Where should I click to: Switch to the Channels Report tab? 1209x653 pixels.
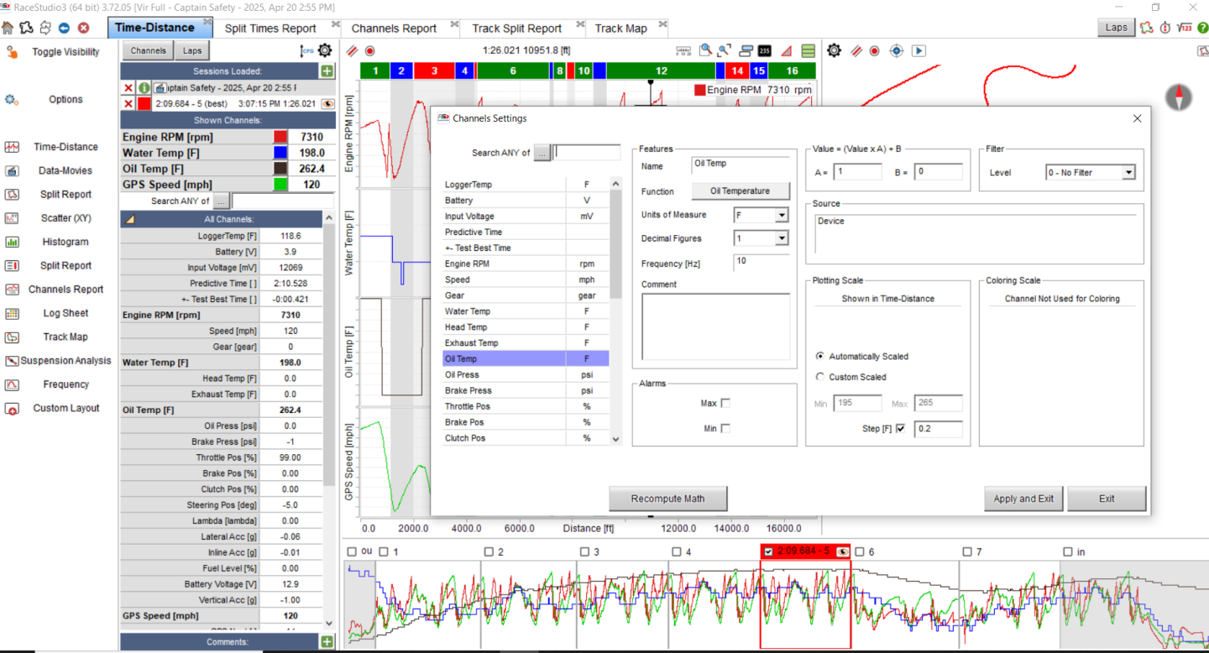tap(394, 28)
